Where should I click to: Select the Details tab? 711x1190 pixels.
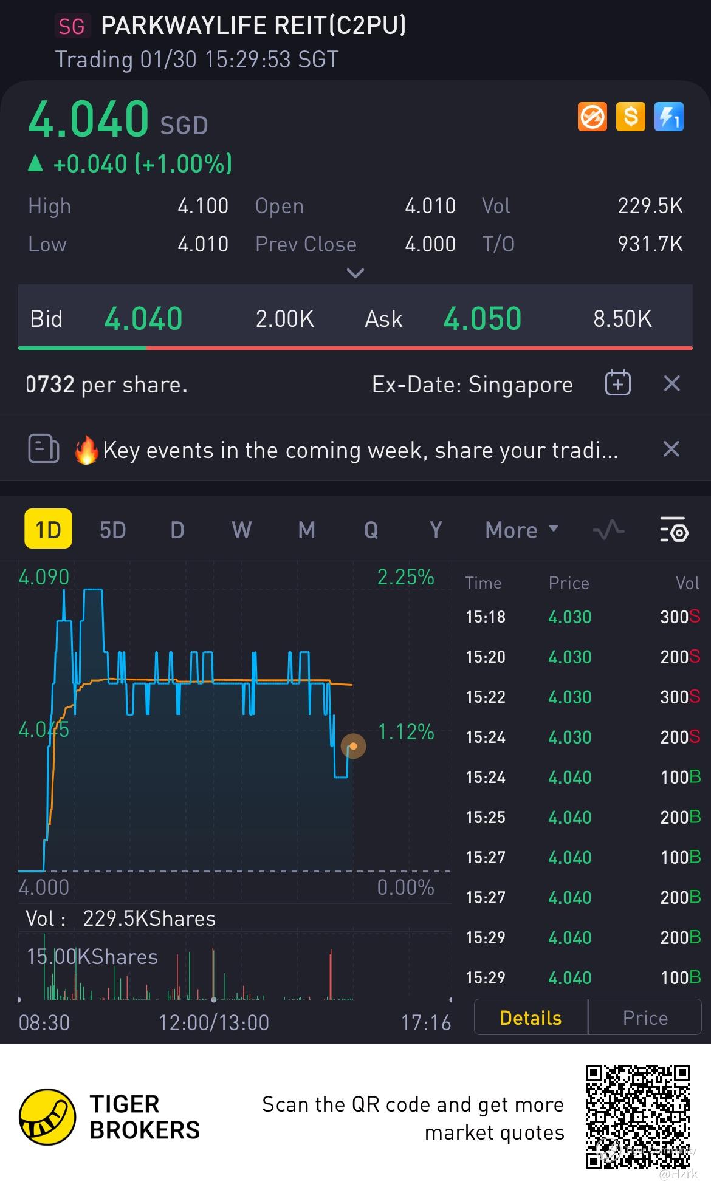tap(531, 1017)
